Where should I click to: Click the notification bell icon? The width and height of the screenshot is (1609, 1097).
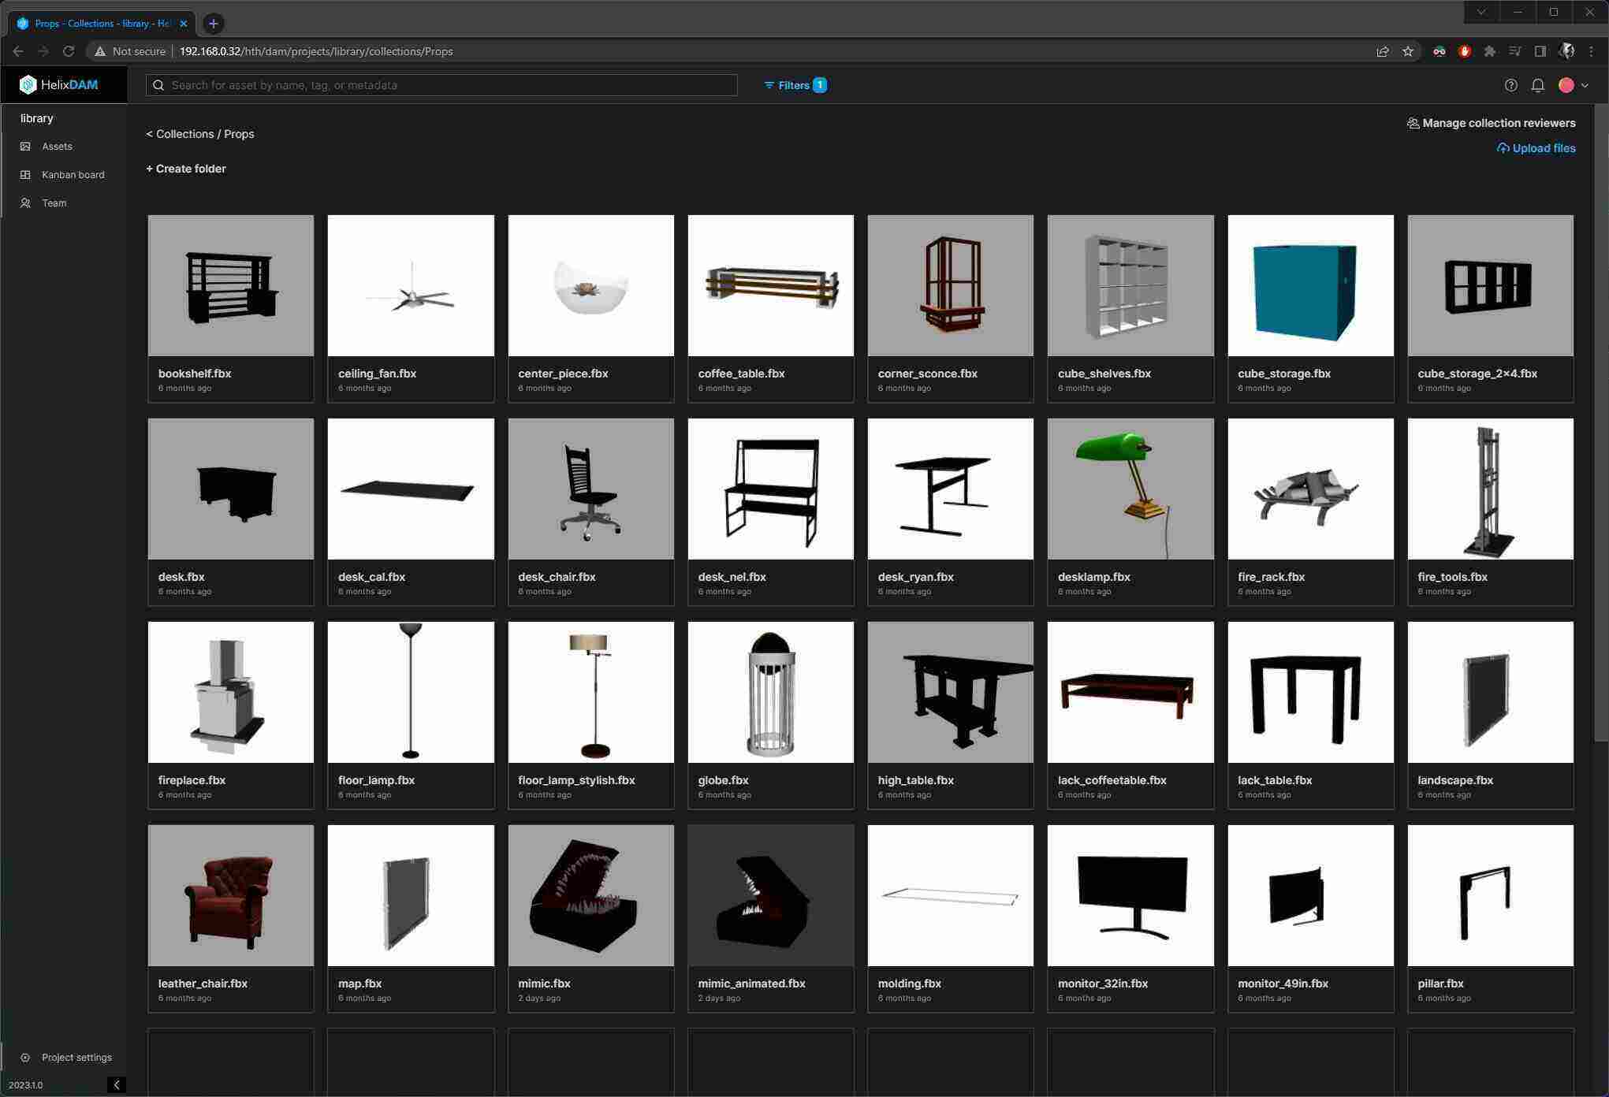pos(1538,85)
